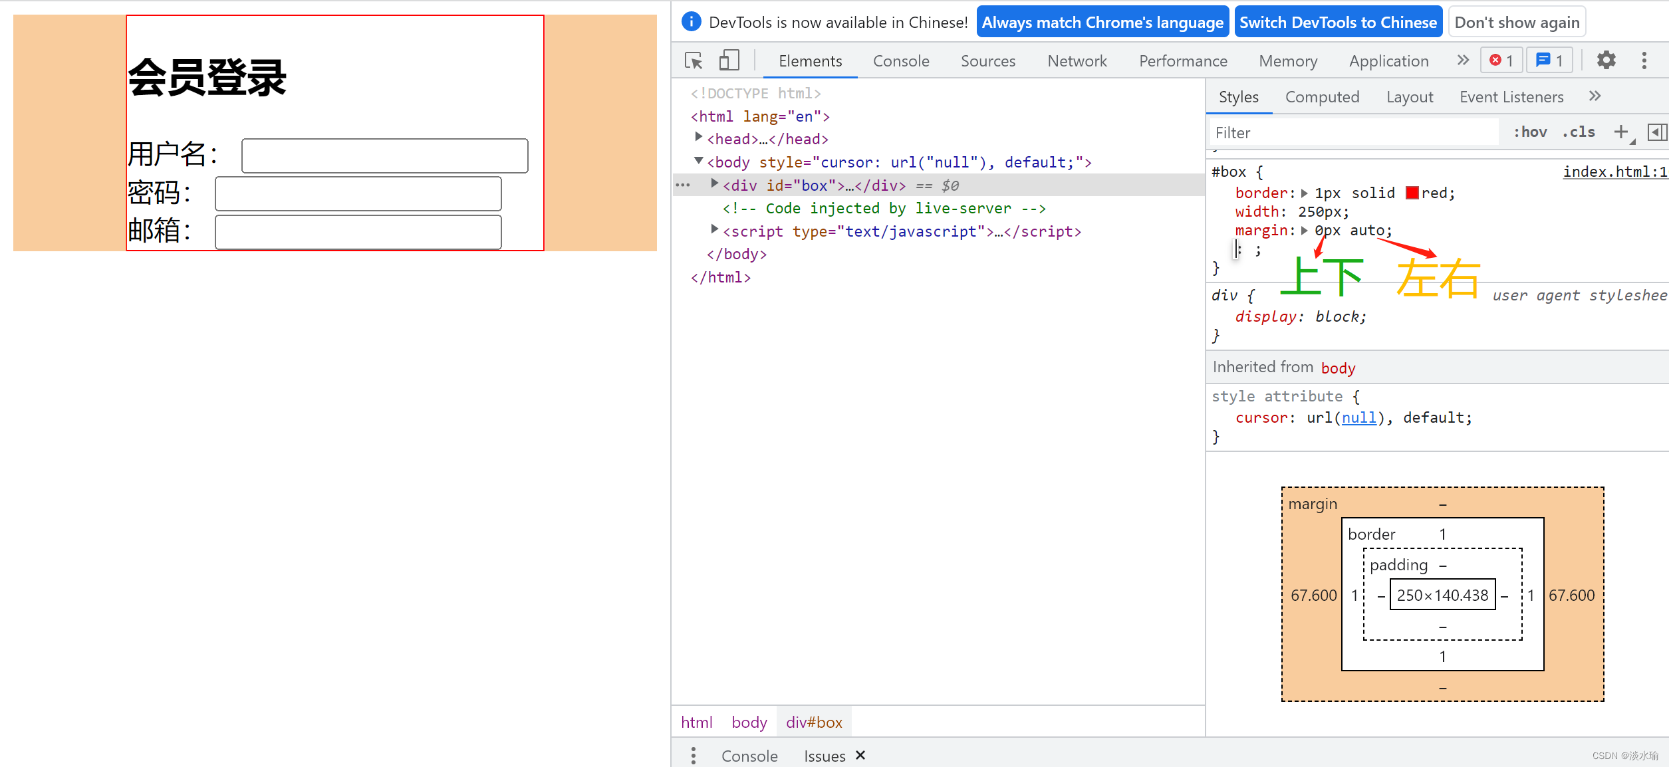Expand the script element node
Viewport: 1669px width, 767px height.
coord(714,229)
